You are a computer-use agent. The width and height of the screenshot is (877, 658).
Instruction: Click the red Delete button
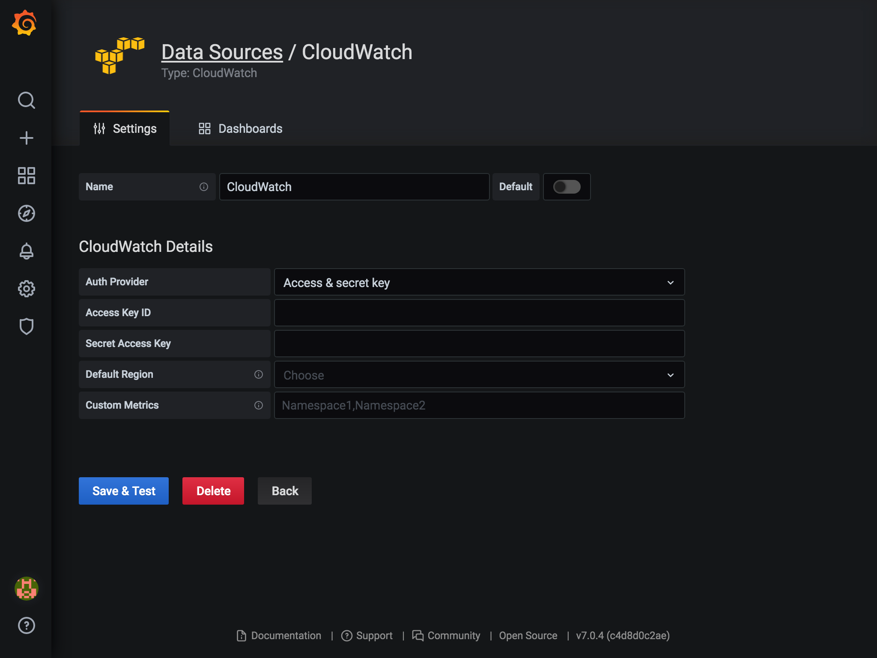(213, 491)
